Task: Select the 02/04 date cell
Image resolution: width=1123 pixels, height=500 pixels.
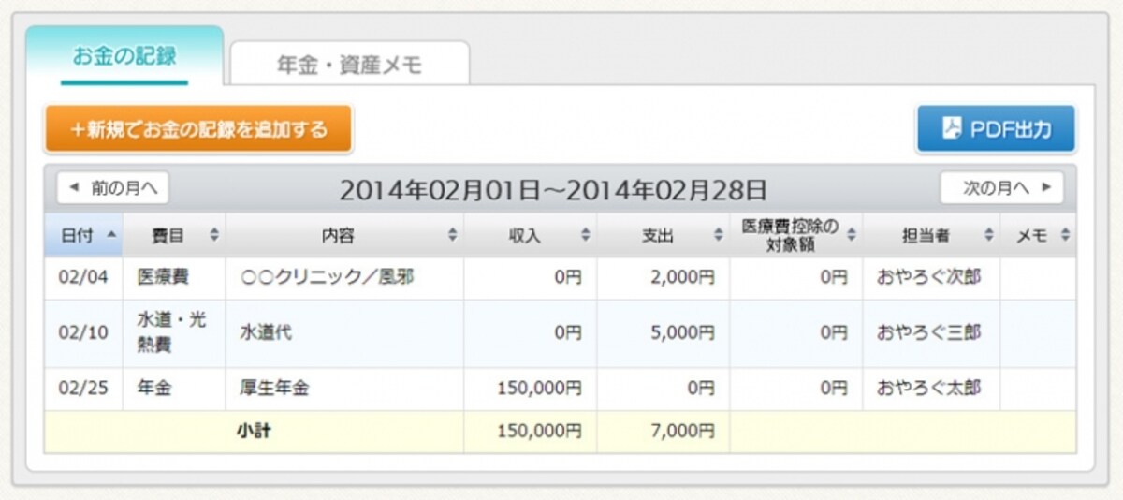Action: click(x=83, y=278)
